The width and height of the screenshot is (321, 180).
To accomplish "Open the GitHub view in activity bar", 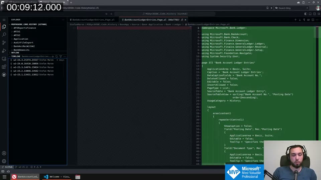I will 4,75.
